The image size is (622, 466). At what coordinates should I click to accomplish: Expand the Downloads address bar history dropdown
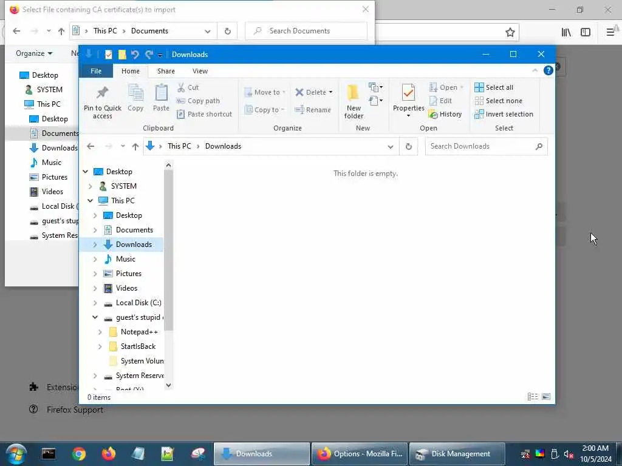(x=391, y=147)
